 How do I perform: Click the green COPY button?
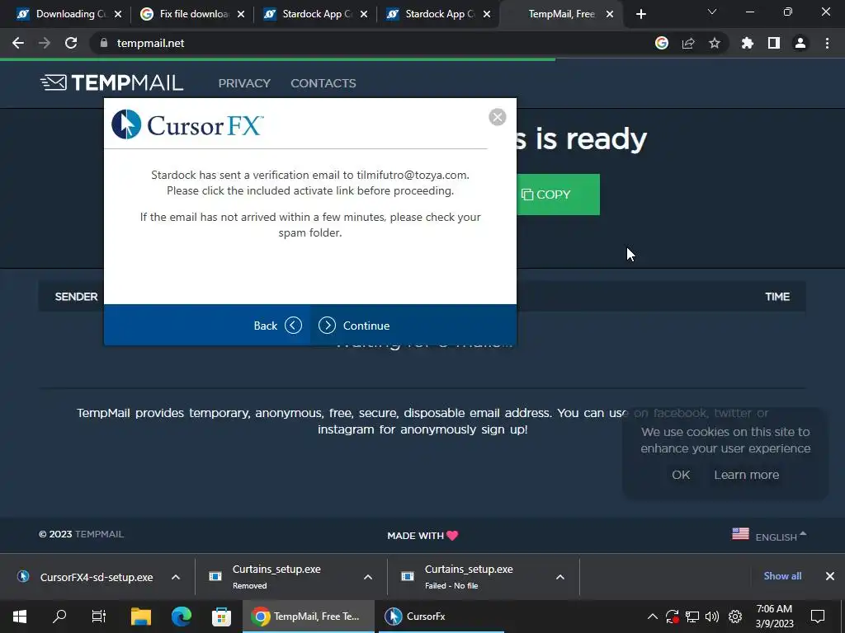click(x=558, y=195)
